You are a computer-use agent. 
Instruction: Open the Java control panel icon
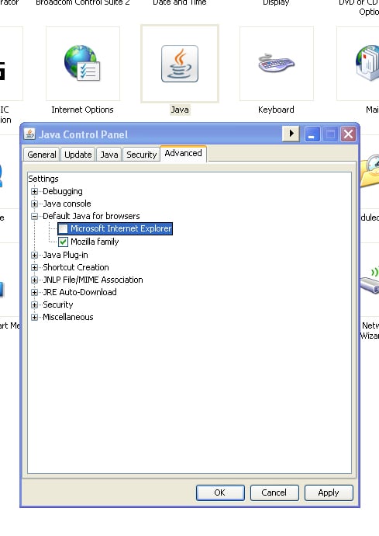coord(180,64)
